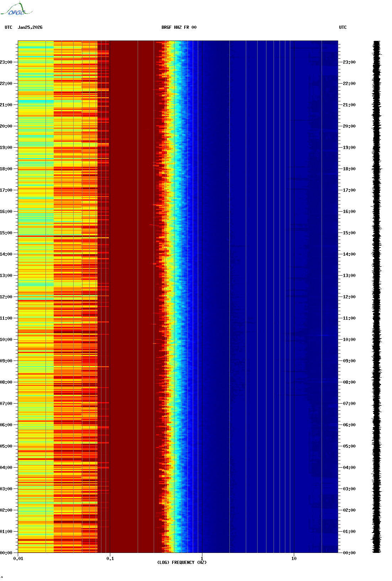Click the top-right UTC label
392x581 pixels.
pos(343,27)
